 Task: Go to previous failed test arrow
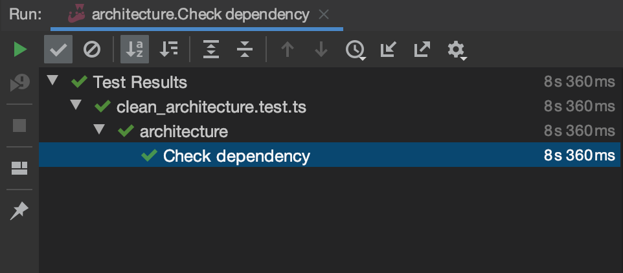pos(288,50)
